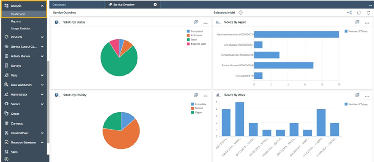Open the Selection: Initial dropdown
Viewport: 374px width, 162px height.
pyautogui.click(x=241, y=13)
